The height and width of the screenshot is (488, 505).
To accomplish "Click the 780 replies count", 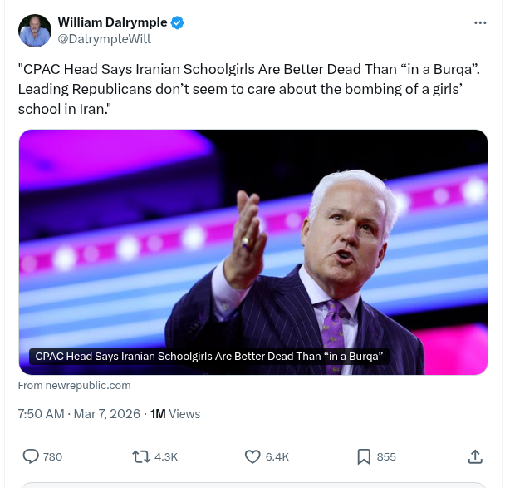I will 53,457.
